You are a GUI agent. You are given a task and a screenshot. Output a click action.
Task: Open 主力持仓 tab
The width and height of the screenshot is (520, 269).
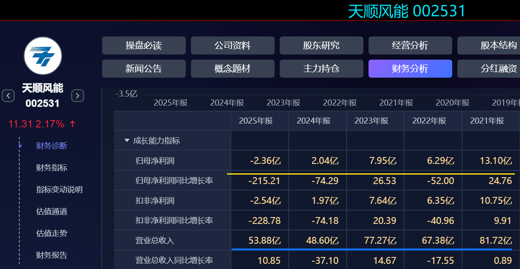321,69
